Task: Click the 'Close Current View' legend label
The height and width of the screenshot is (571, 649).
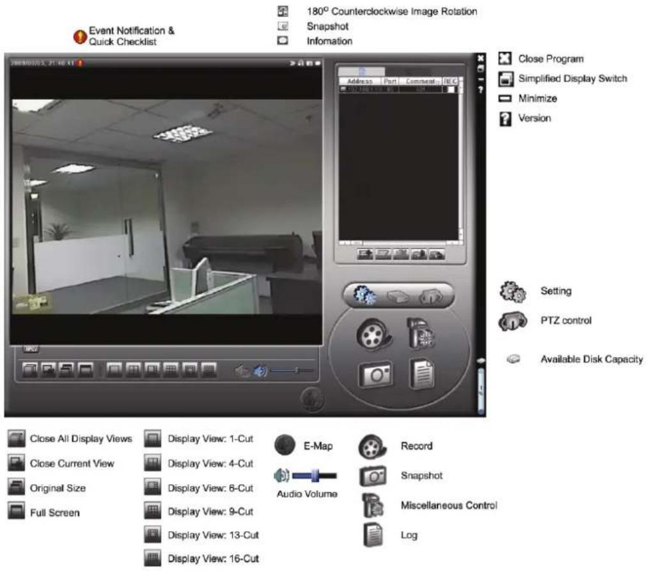Action: coord(72,464)
